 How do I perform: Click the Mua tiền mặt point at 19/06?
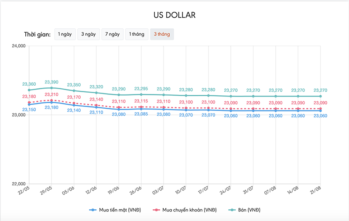pos(119,109)
